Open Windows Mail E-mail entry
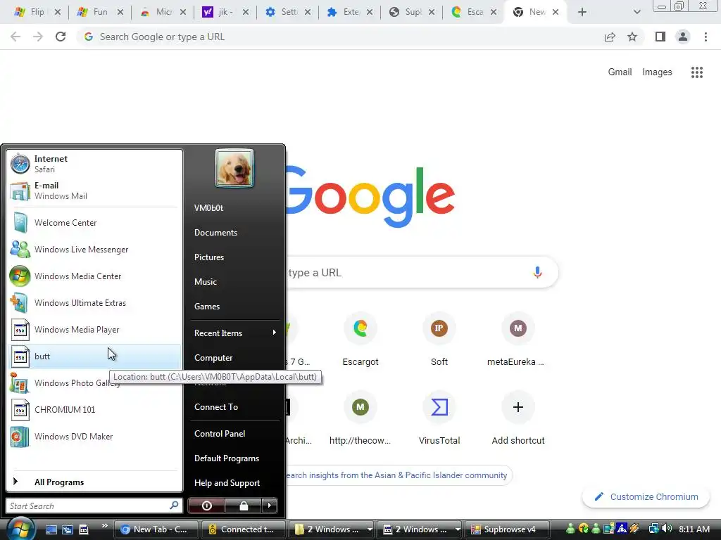 [94, 191]
